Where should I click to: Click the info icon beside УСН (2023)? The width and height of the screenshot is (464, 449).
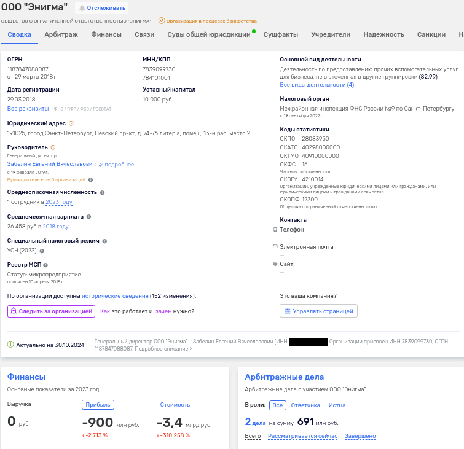[x=42, y=251]
